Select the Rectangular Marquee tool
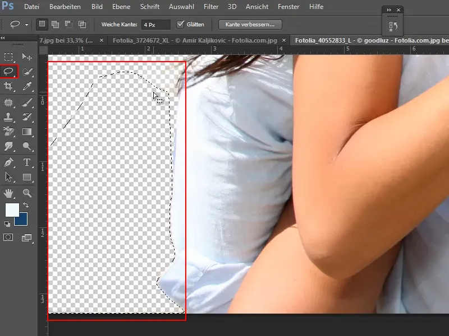The image size is (449, 336). tap(8, 57)
